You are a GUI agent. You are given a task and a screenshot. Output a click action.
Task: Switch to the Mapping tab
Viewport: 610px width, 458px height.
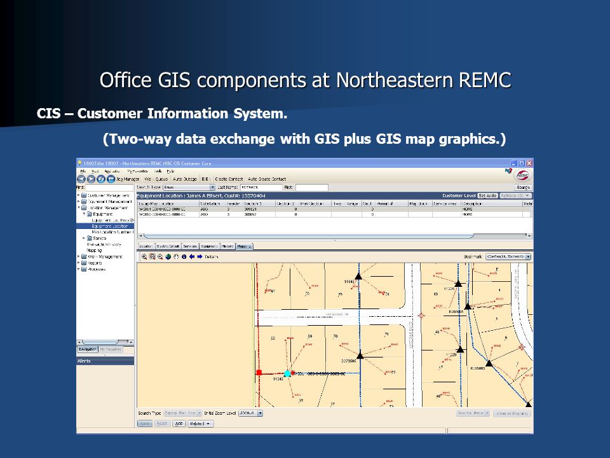coord(244,246)
